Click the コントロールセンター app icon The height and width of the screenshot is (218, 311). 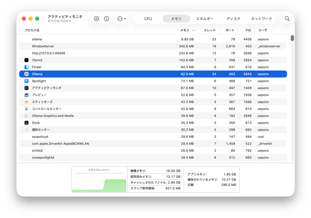(x=26, y=109)
